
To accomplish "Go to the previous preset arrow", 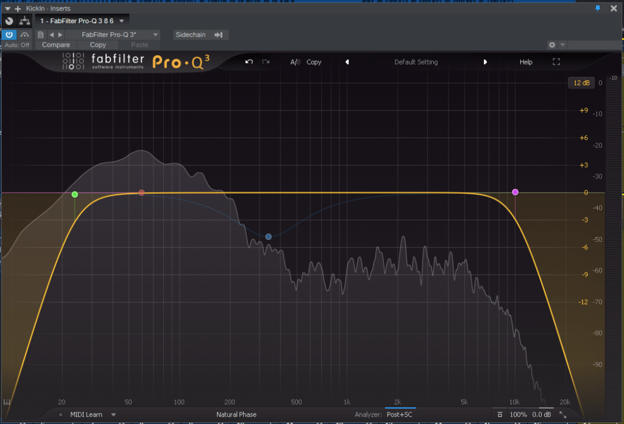I will tap(347, 62).
